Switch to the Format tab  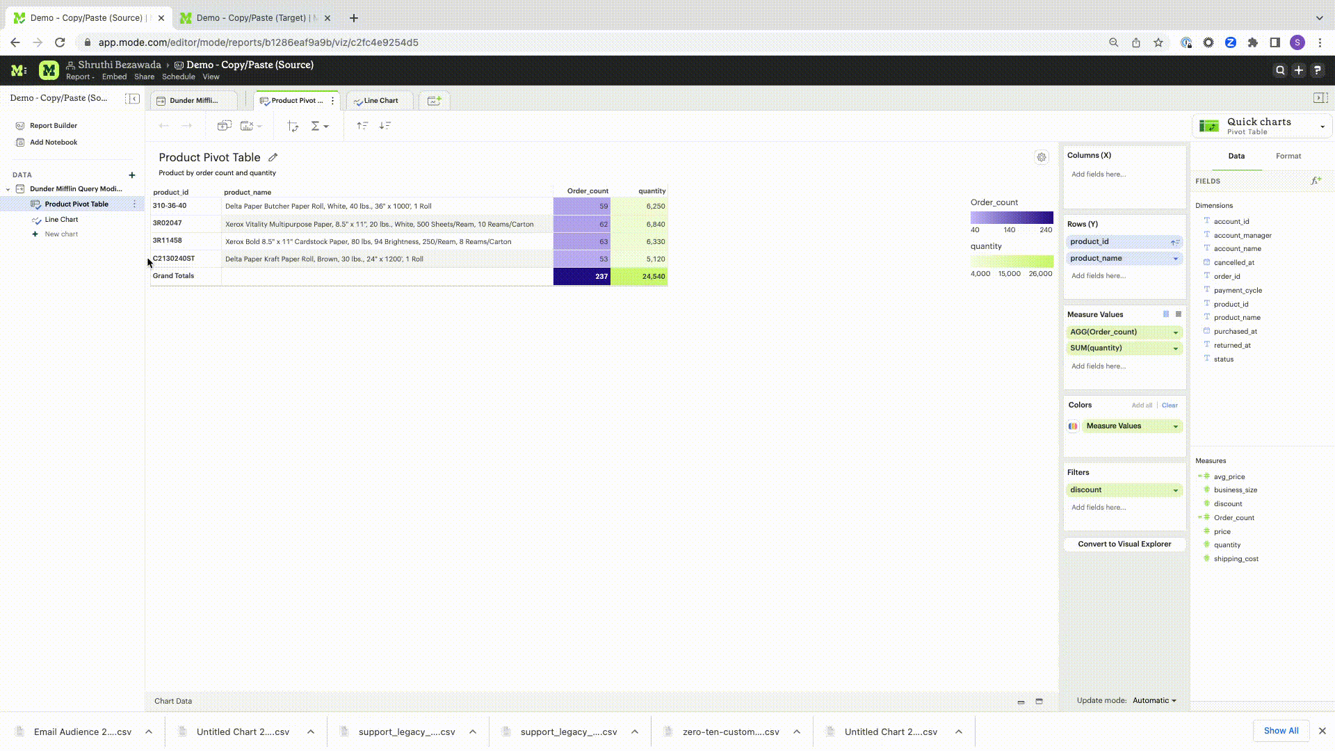point(1288,156)
